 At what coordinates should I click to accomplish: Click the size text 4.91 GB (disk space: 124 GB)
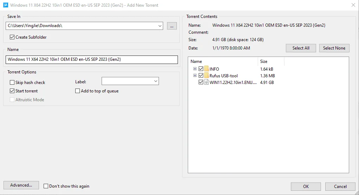tap(238, 40)
